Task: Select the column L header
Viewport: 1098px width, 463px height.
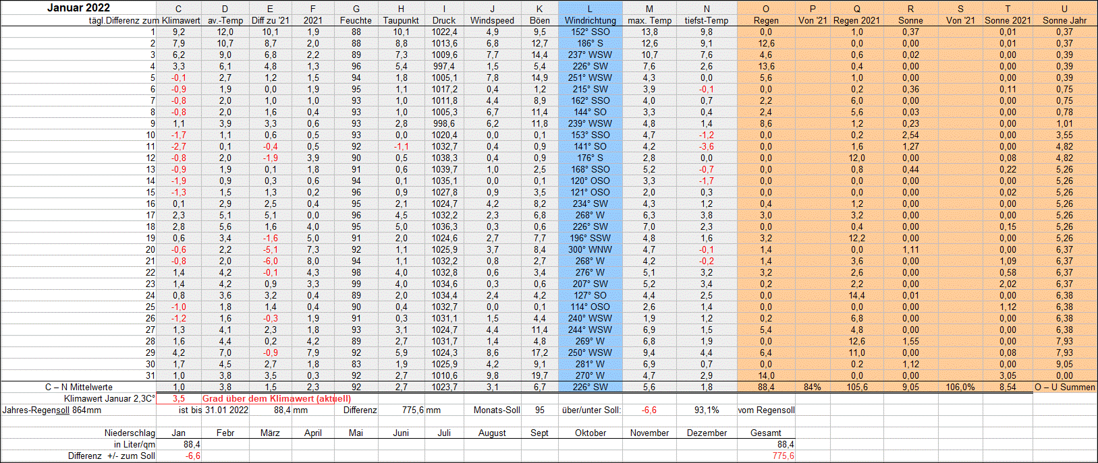Action: point(590,9)
